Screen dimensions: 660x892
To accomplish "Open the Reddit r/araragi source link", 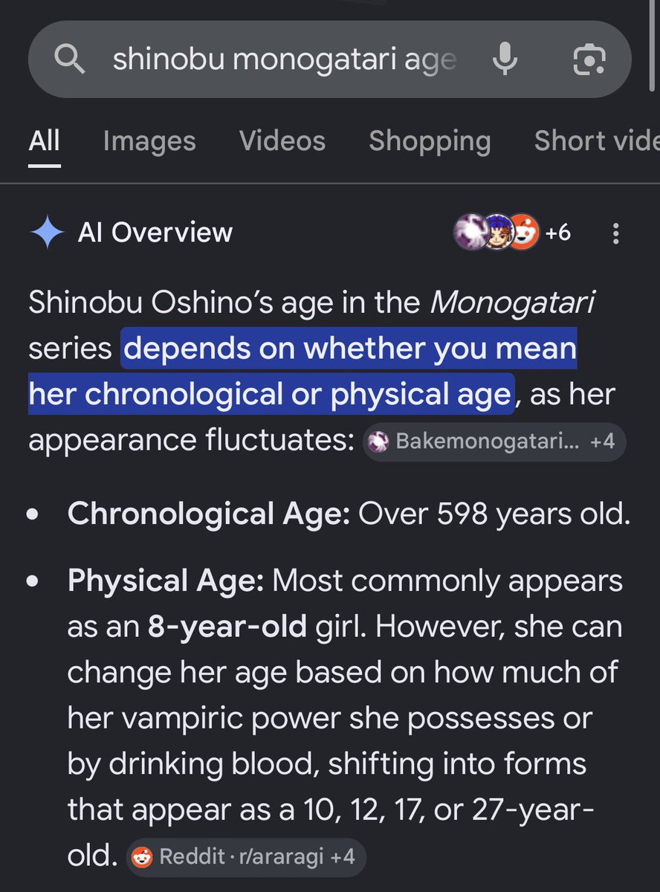I will pyautogui.click(x=230, y=856).
